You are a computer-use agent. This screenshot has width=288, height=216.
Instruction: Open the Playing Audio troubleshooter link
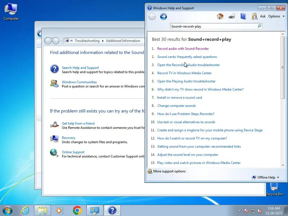186,81
